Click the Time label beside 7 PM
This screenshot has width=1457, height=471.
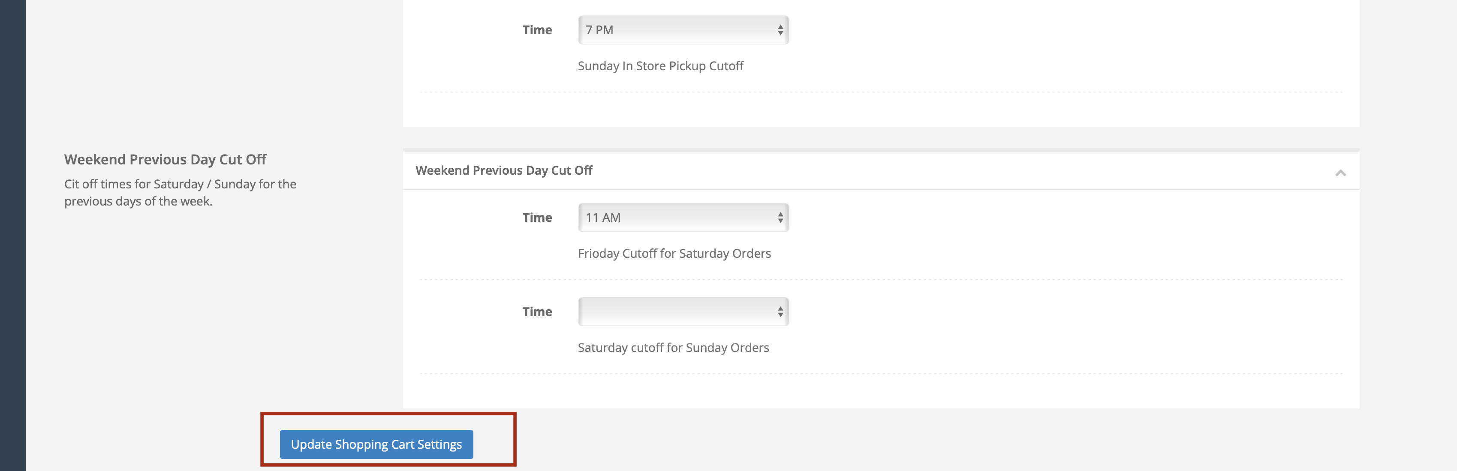coord(537,30)
